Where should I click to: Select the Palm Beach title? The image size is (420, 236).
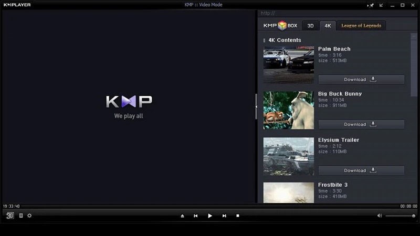(x=334, y=49)
